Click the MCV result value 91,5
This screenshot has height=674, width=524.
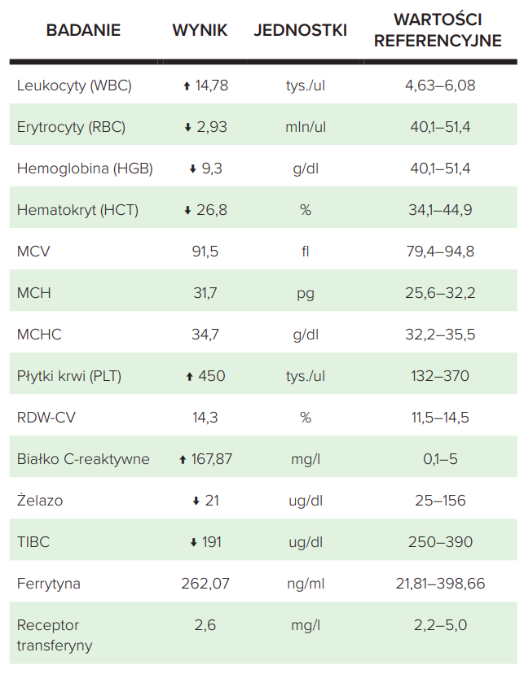point(205,252)
